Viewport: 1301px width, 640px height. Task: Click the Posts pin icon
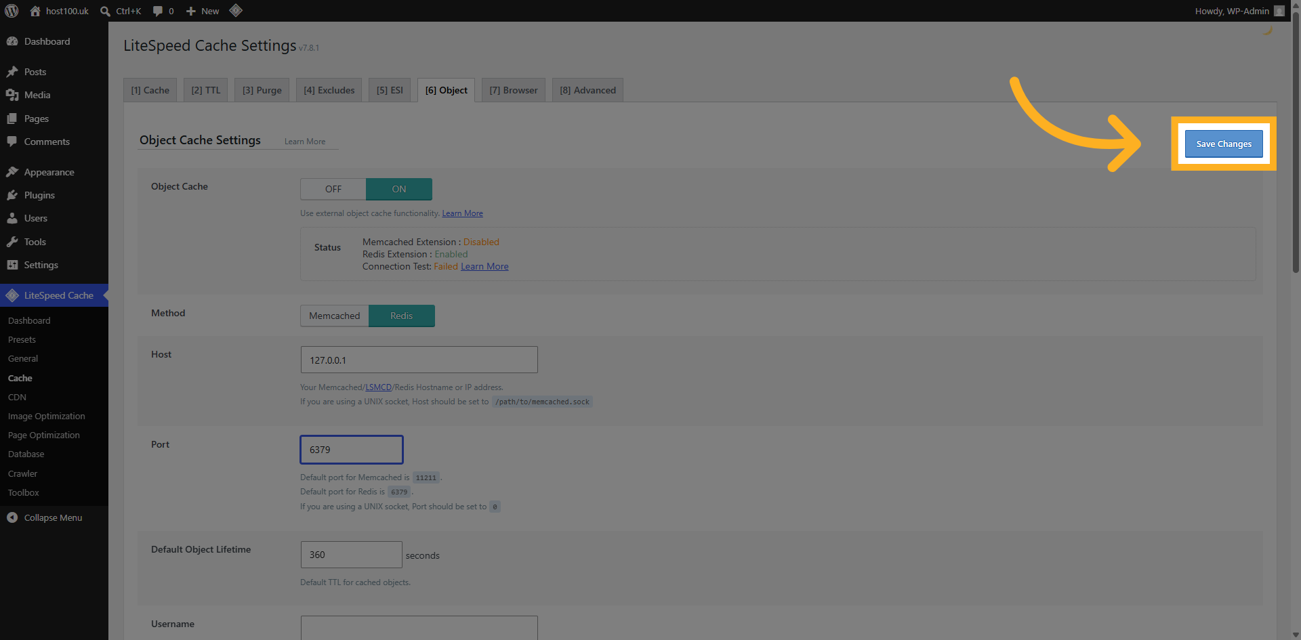tap(12, 72)
